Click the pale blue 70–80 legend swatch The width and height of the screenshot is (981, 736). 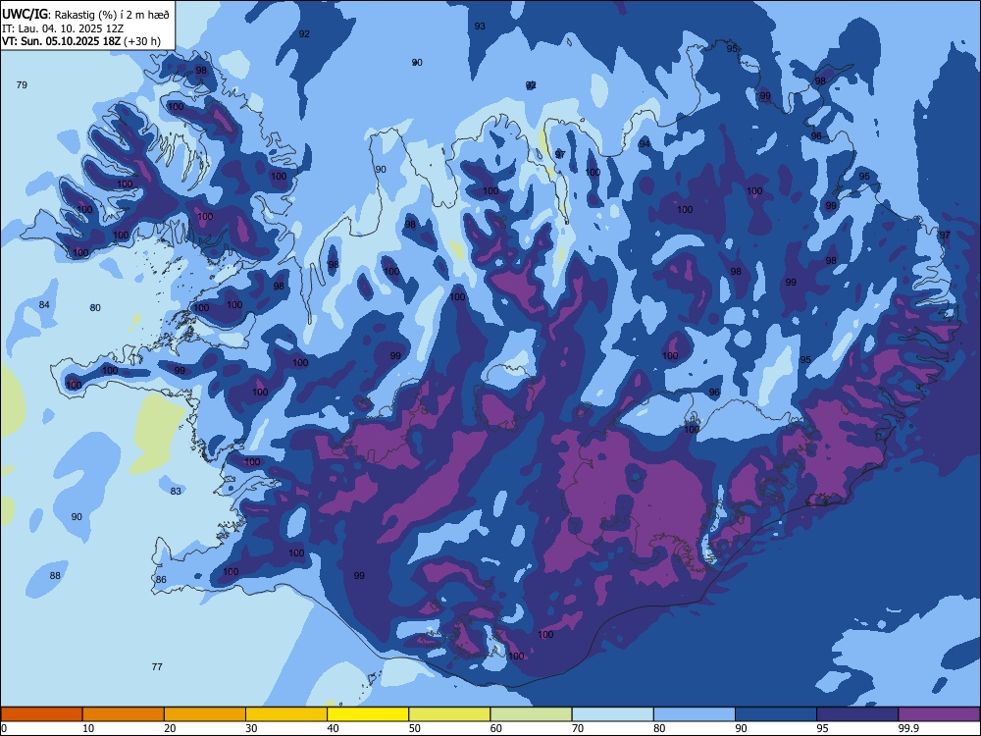613,714
